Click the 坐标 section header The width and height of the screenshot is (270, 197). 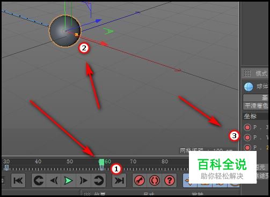(250, 117)
